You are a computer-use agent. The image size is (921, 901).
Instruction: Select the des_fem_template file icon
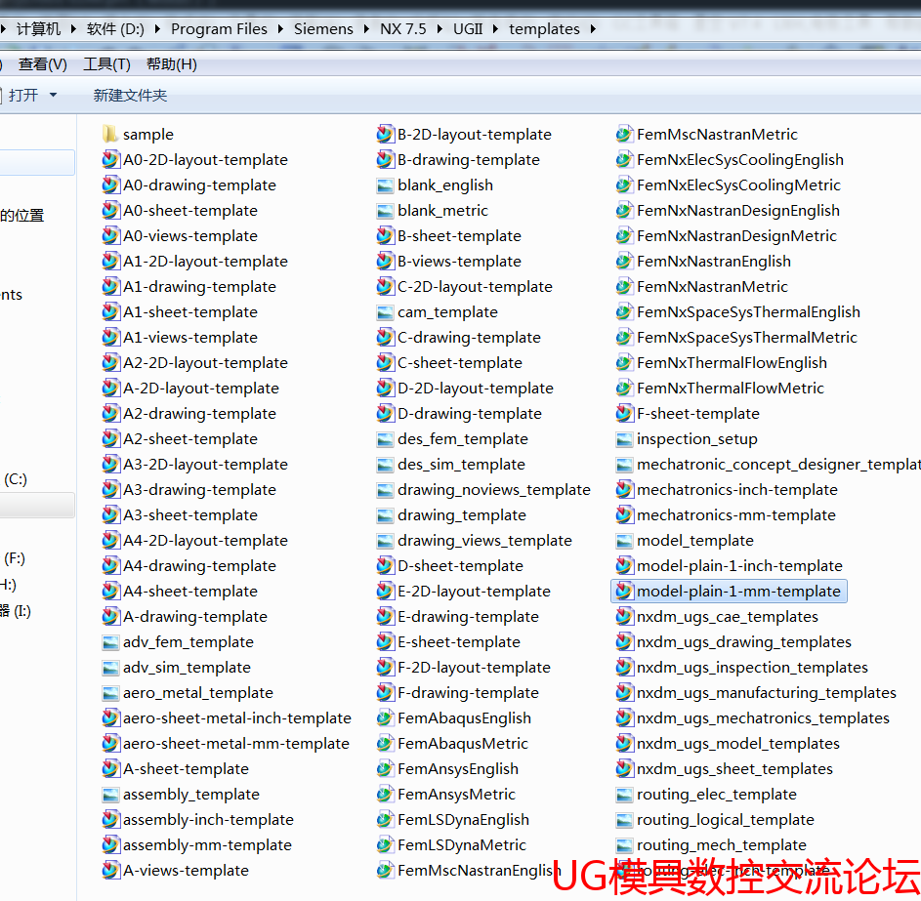click(x=385, y=439)
